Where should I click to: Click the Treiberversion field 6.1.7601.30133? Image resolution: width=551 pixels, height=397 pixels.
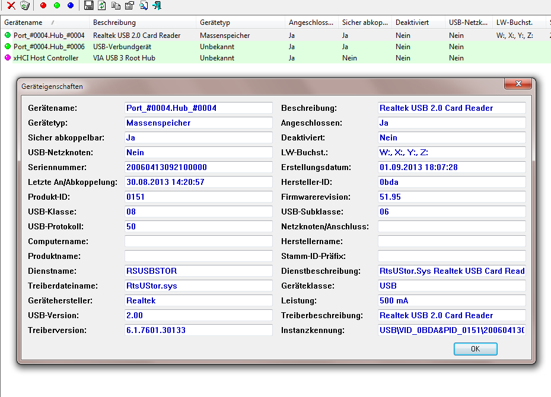point(199,330)
